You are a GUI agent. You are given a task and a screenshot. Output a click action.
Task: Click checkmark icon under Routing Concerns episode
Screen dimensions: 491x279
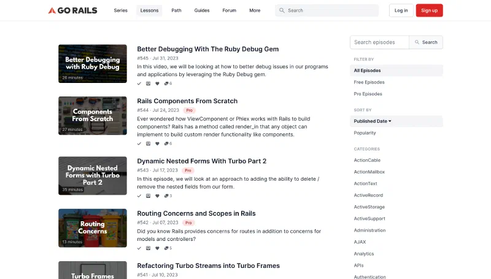[139, 248]
